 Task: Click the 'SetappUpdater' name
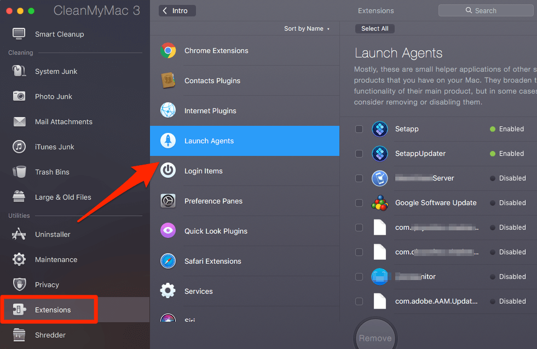(420, 154)
